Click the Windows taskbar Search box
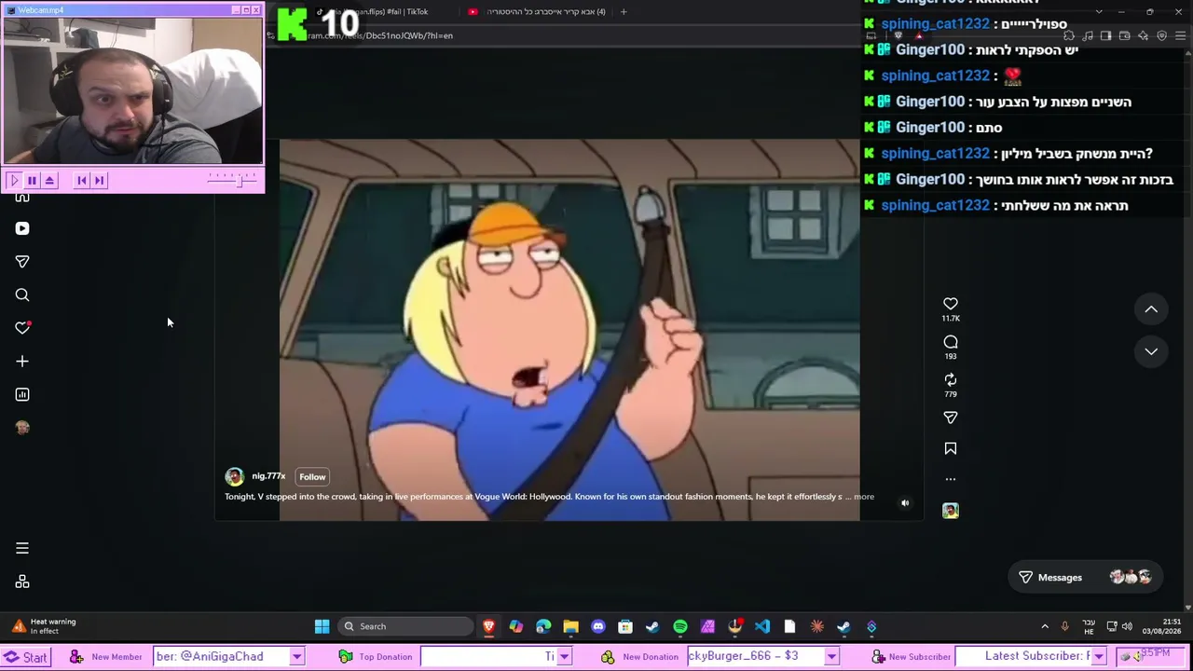Screen dimensions: 1193x671 [x=406, y=626]
